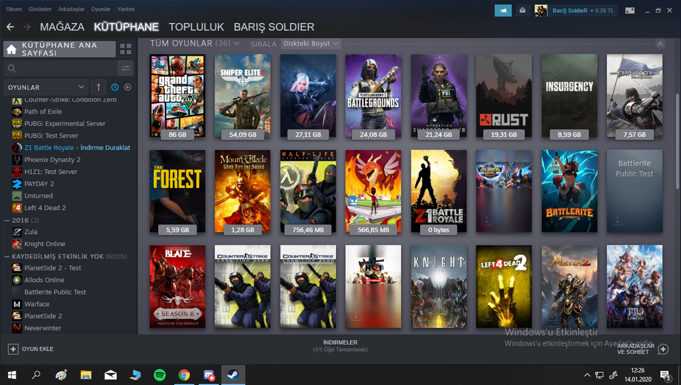Show hidden system tray icons chevron
The image size is (681, 385).
tap(587, 375)
